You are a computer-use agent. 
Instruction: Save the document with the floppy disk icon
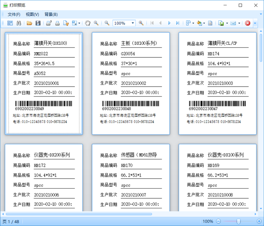38,23
